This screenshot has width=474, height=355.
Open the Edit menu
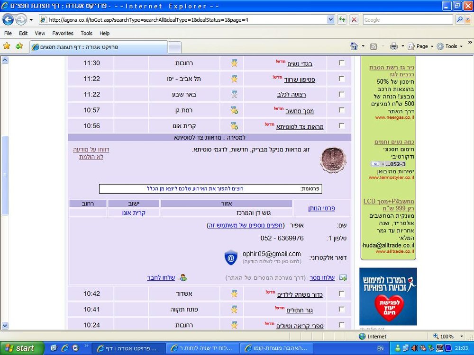coord(23,33)
